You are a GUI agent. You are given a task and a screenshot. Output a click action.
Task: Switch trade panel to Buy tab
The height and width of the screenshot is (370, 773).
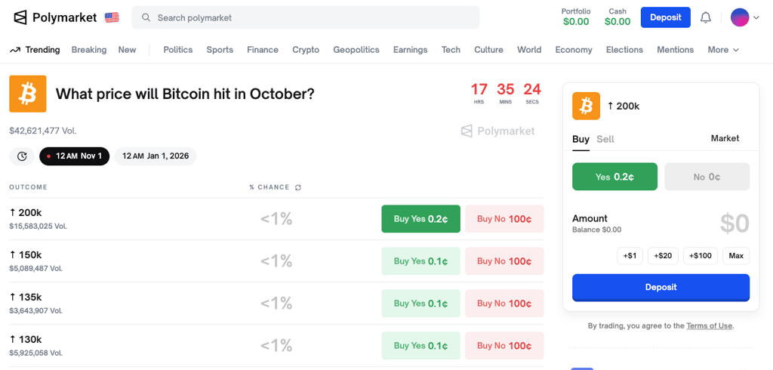tap(581, 139)
